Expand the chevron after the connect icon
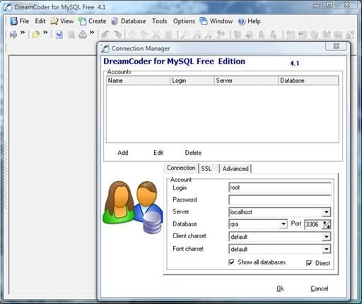 (23, 33)
